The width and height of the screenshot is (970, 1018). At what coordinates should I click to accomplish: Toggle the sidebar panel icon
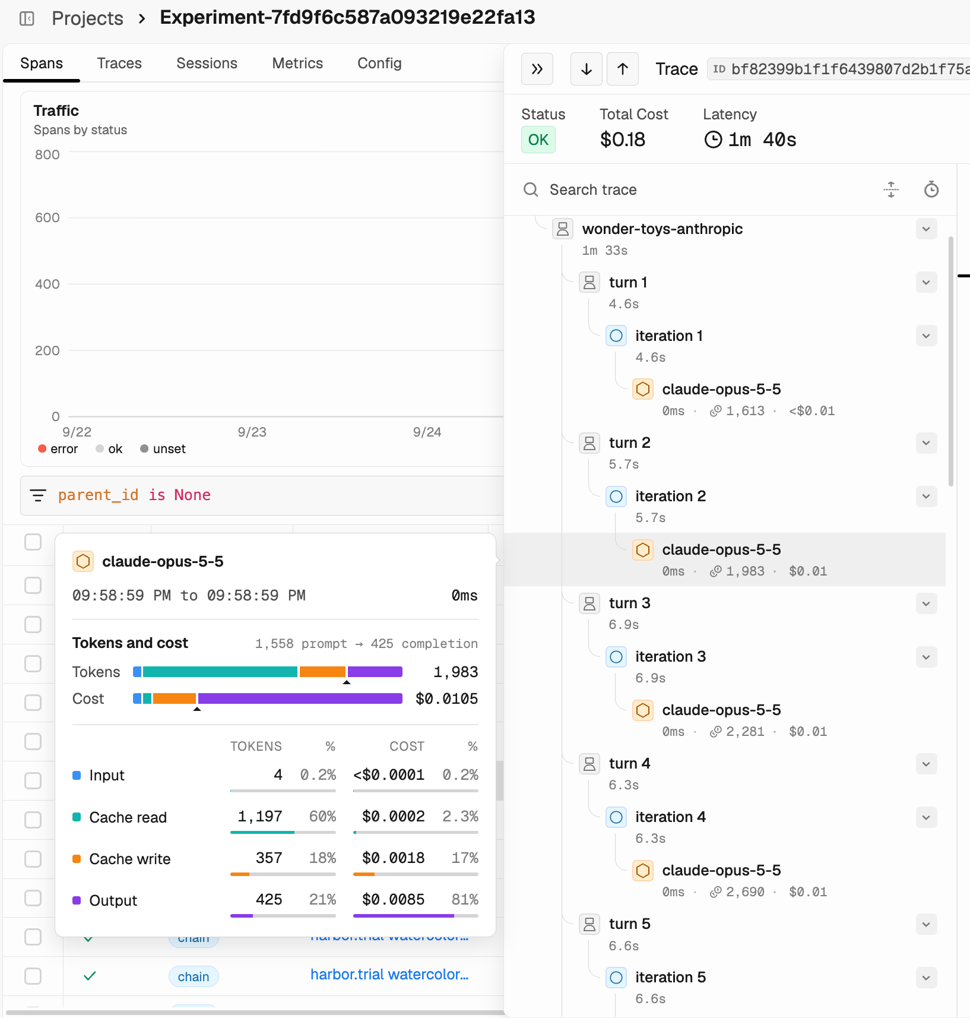(x=27, y=18)
